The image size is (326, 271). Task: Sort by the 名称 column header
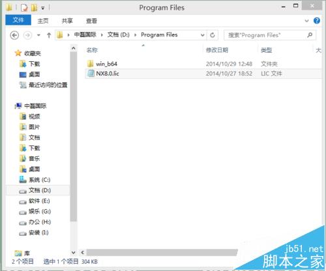(x=92, y=50)
